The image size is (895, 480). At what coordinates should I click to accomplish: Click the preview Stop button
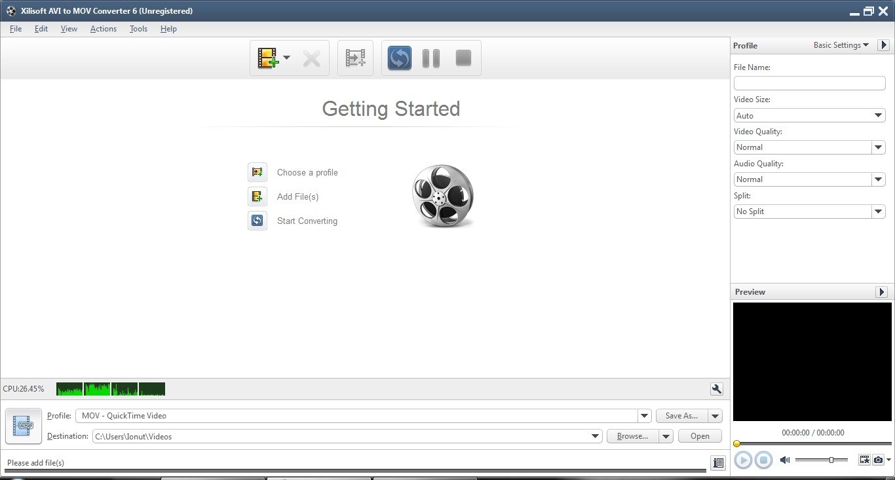[763, 460]
